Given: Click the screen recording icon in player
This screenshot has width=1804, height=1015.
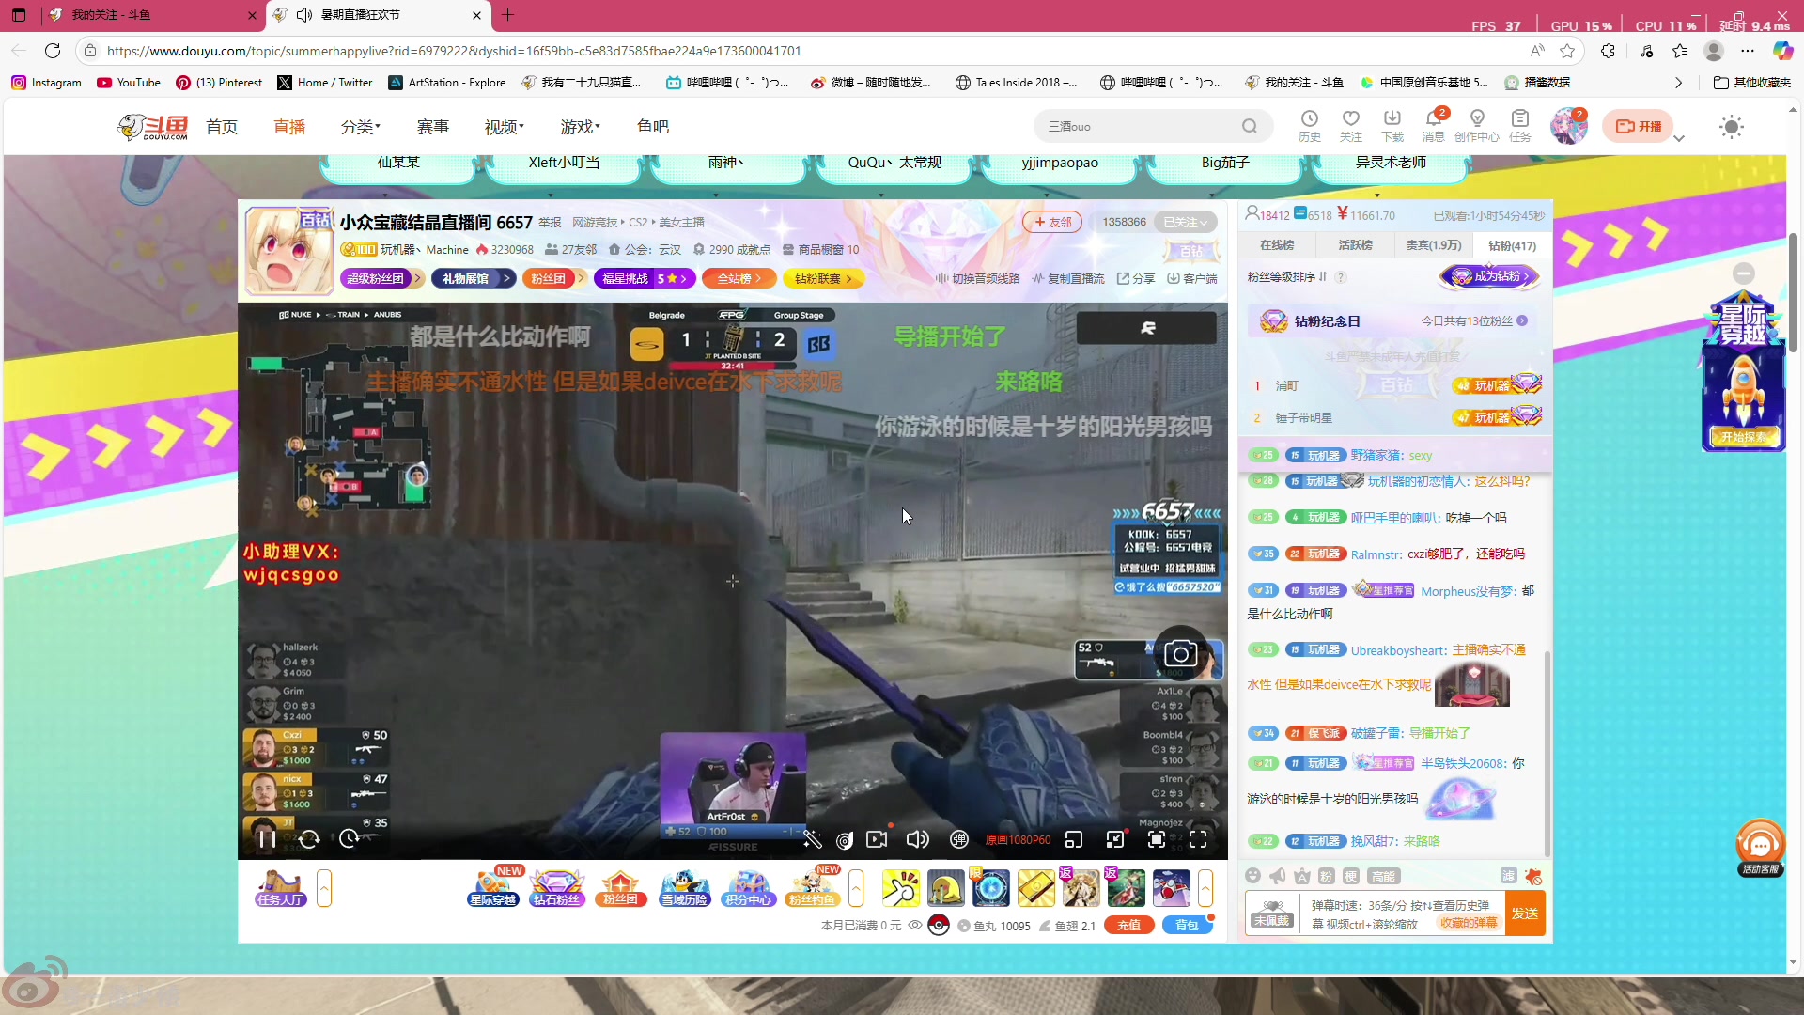Looking at the screenshot, I should [877, 839].
